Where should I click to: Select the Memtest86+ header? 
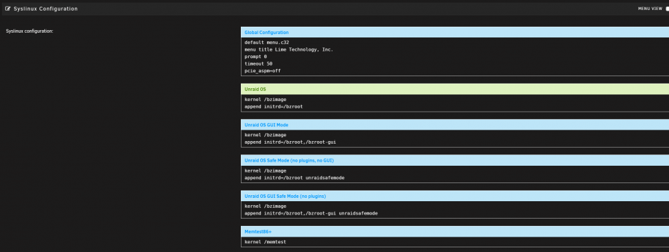pos(455,231)
